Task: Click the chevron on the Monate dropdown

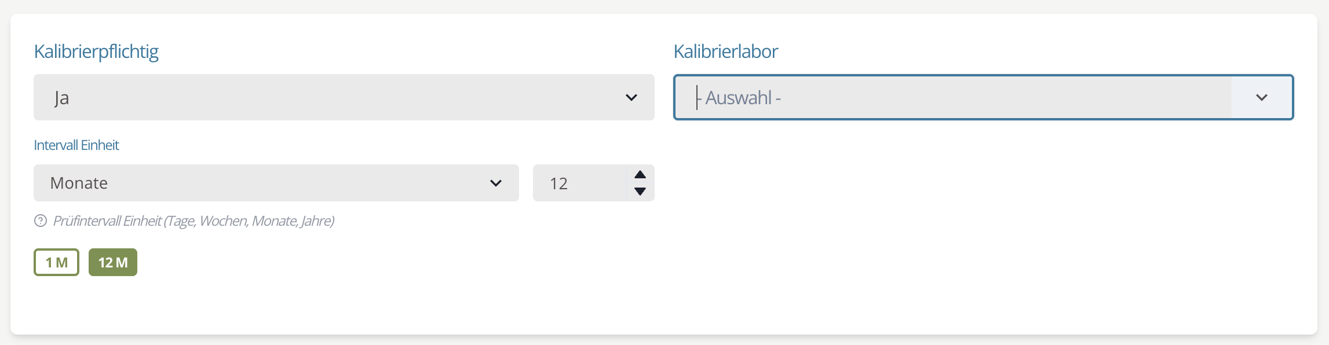Action: (496, 183)
